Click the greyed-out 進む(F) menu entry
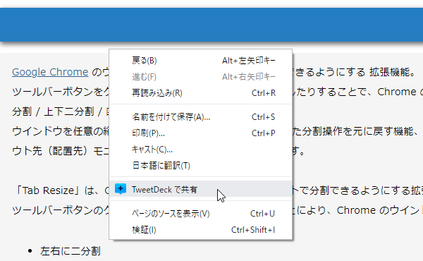This screenshot has height=261, width=423. (x=201, y=77)
